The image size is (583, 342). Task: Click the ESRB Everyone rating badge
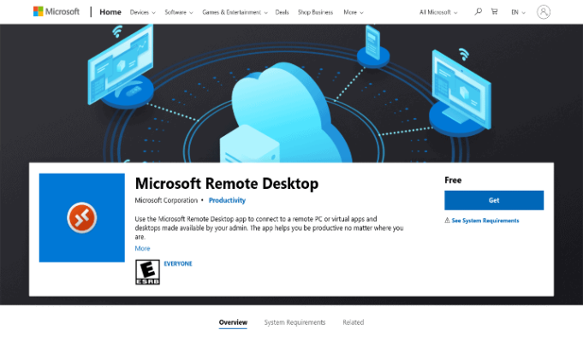(147, 272)
